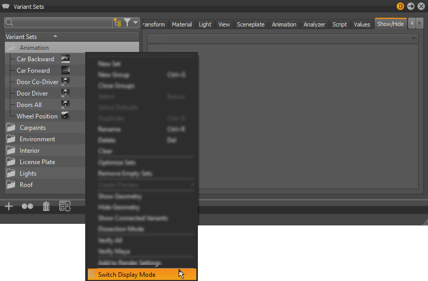Open the filter dropdown arrow
The height and width of the screenshot is (281, 428).
tap(136, 22)
